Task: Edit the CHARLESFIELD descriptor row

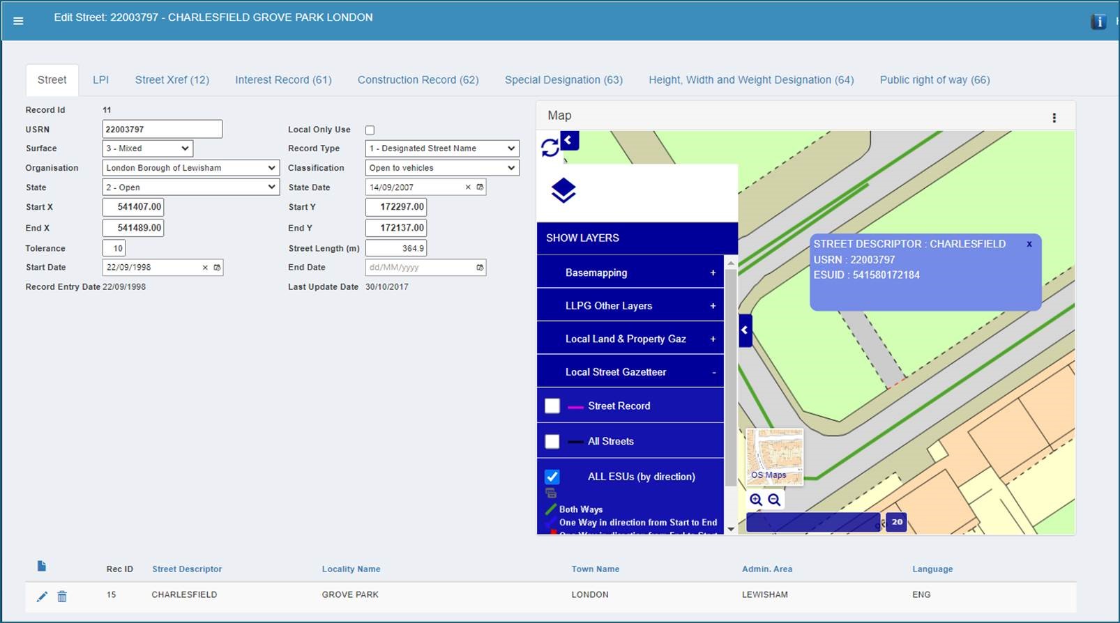Action: pyautogui.click(x=42, y=597)
